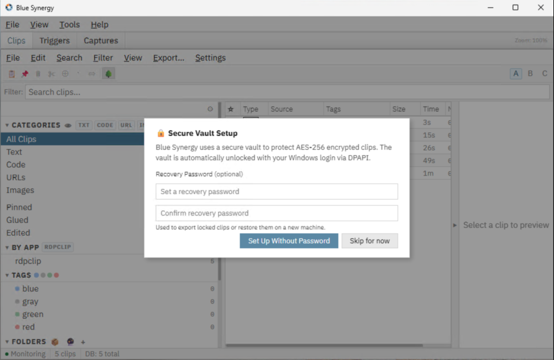Click the box icon beside FOLDERS

click(x=55, y=342)
